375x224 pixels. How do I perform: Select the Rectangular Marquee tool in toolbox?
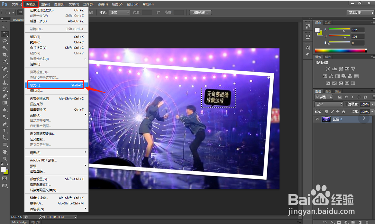coord(5,34)
